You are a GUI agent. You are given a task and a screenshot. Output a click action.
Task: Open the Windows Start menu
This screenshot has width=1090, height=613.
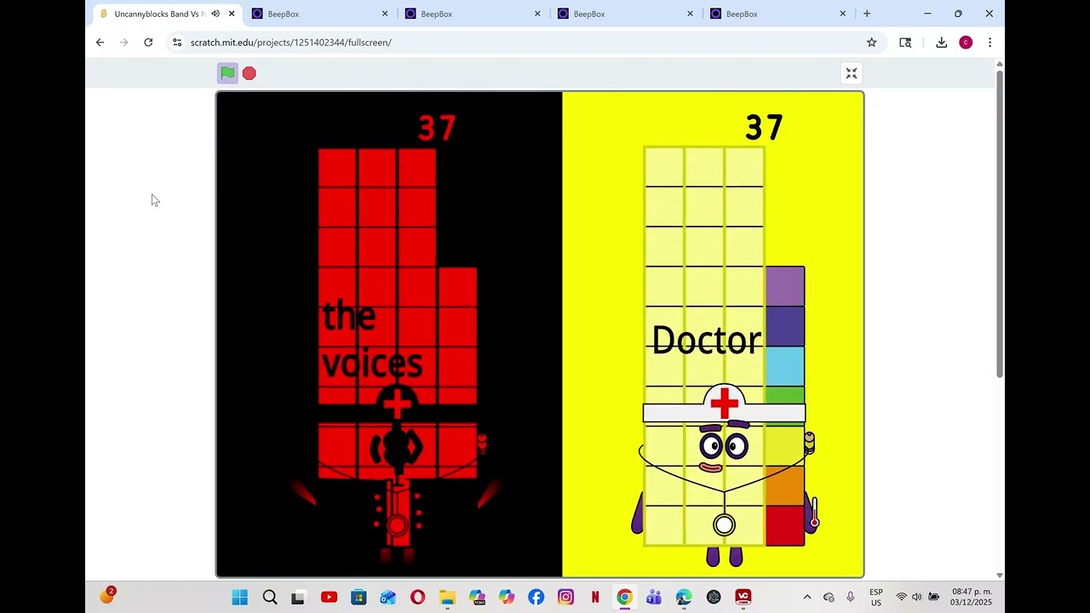pos(239,598)
